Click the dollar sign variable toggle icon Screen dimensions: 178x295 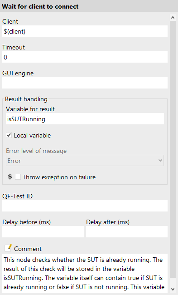(10, 177)
